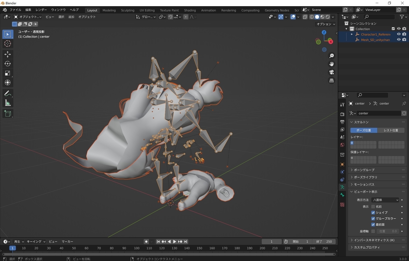This screenshot has height=261, width=409.
Task: Switch to the Modeling workspace tab
Action: pyautogui.click(x=109, y=10)
